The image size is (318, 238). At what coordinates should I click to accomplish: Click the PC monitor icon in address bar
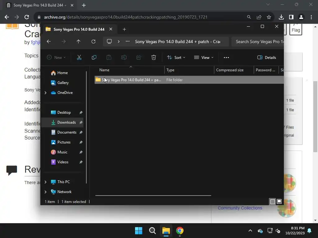(109, 42)
